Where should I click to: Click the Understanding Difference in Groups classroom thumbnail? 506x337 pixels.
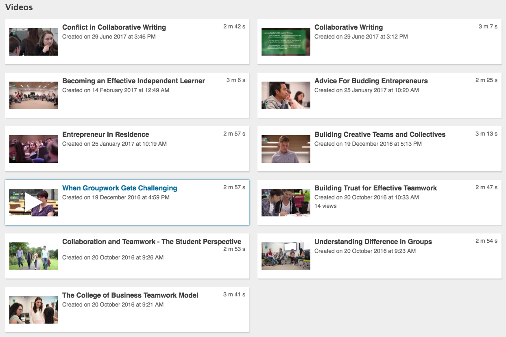click(x=286, y=256)
